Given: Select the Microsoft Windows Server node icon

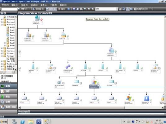Looking at the screenshot, I should [129, 98].
